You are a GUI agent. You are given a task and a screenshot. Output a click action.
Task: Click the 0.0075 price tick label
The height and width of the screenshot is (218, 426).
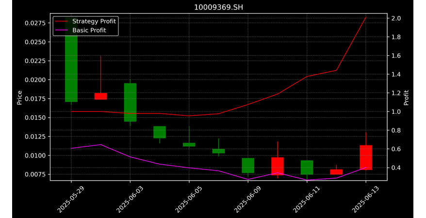[x=35, y=174]
